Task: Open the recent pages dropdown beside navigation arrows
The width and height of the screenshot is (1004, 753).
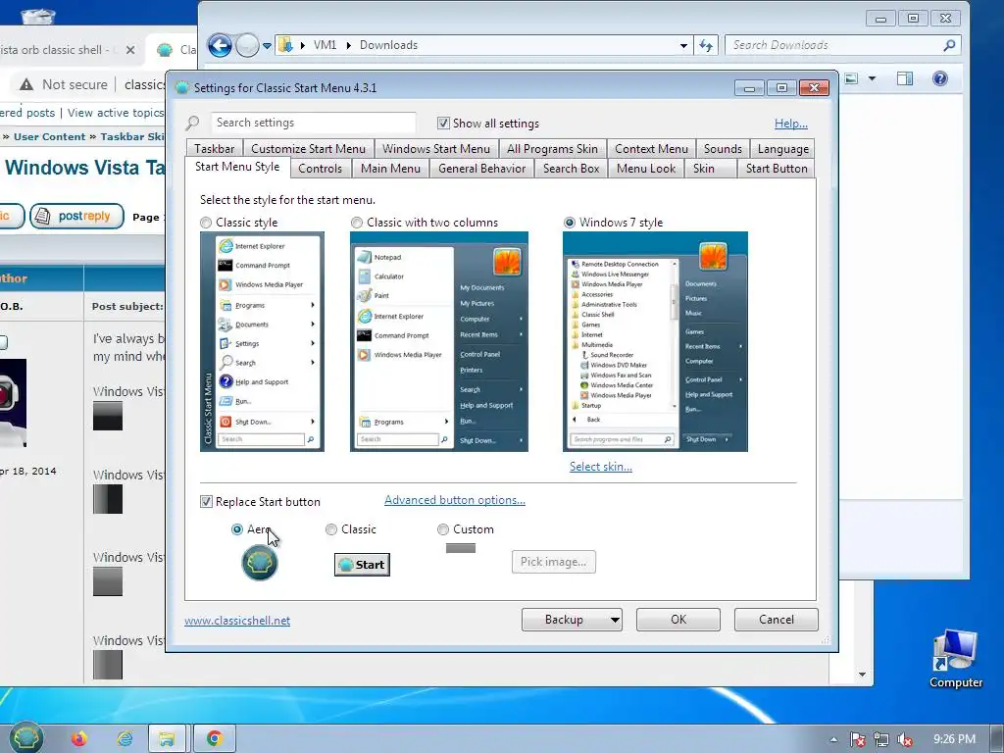Action: point(267,45)
